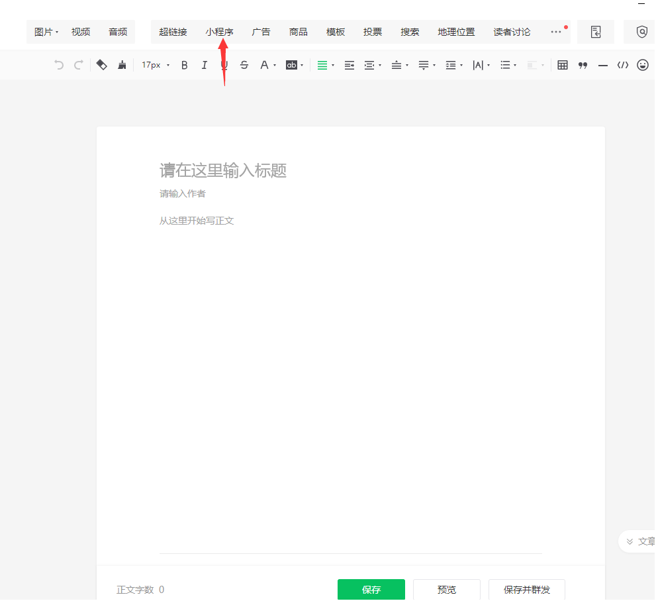
Task: Insert a table using grid icon
Action: [x=563, y=66]
